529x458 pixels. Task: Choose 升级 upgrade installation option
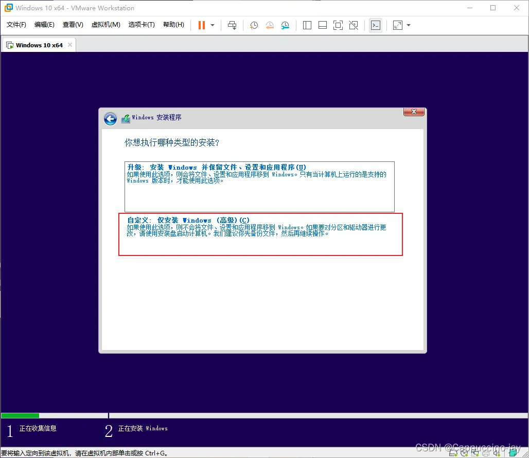(259, 187)
